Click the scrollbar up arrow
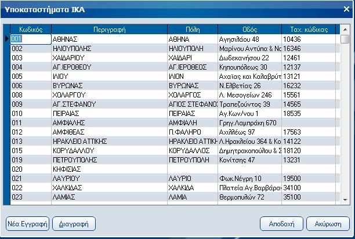 click(x=345, y=30)
